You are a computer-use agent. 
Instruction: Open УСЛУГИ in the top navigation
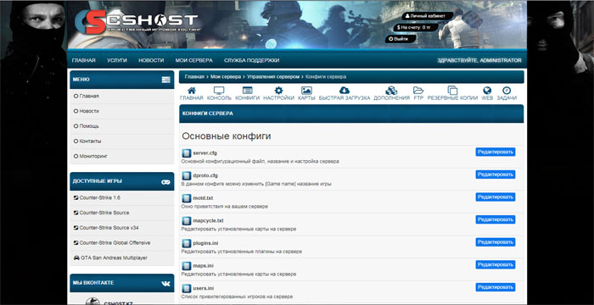click(x=117, y=60)
